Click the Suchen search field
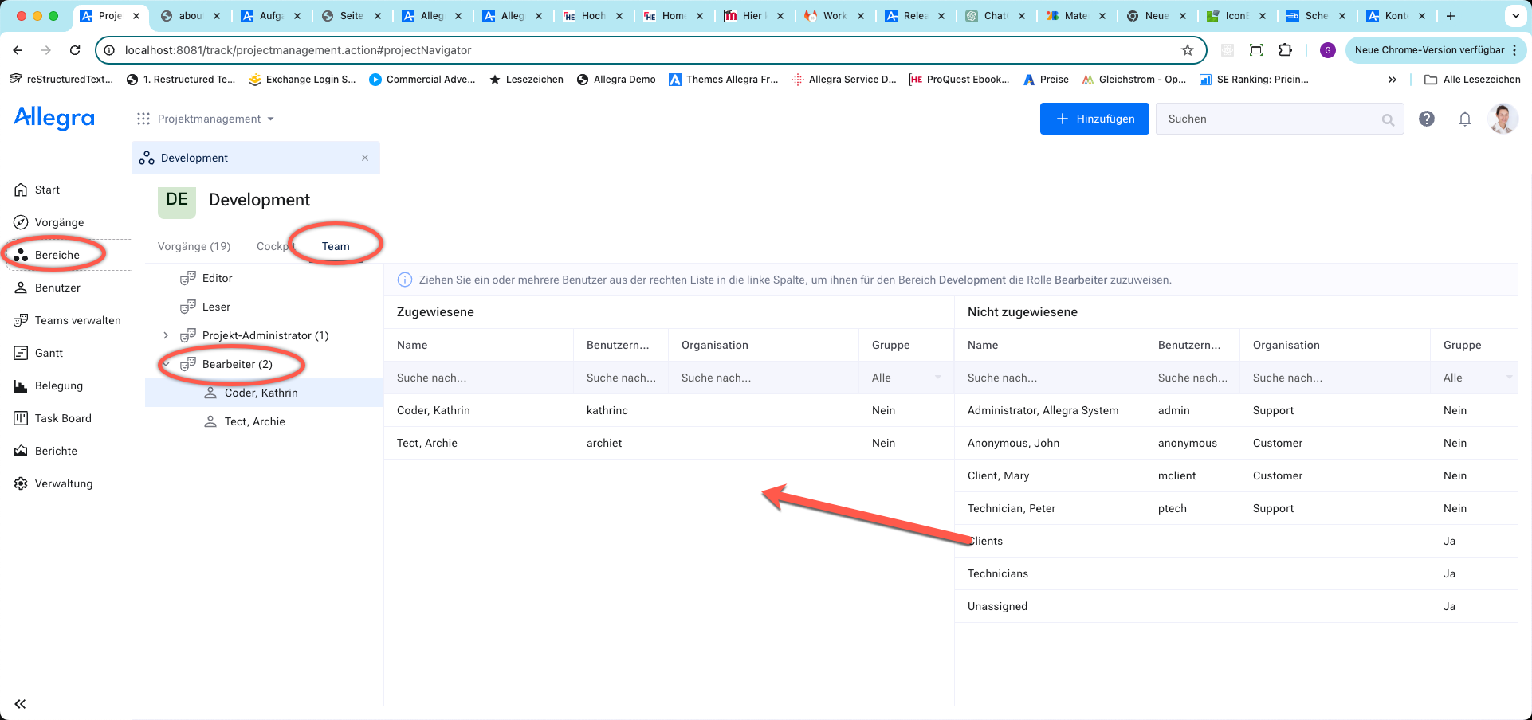The height and width of the screenshot is (720, 1532). click(x=1271, y=119)
